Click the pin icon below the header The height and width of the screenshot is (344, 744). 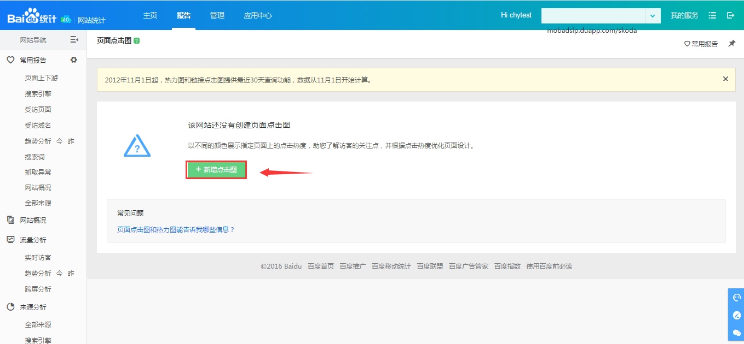click(x=731, y=44)
